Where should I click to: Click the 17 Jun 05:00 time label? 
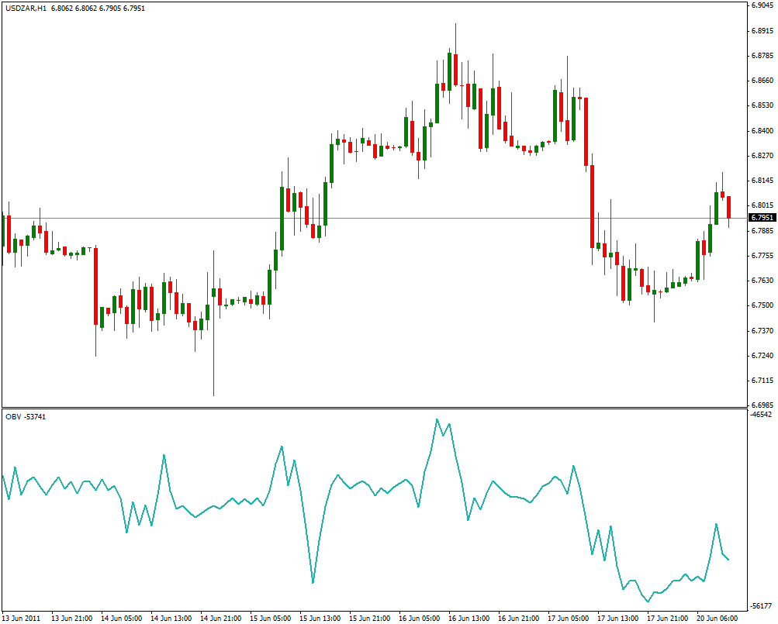click(x=568, y=618)
